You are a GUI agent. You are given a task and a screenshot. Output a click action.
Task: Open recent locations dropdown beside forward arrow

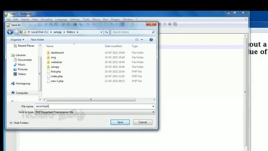pyautogui.click(x=21, y=32)
